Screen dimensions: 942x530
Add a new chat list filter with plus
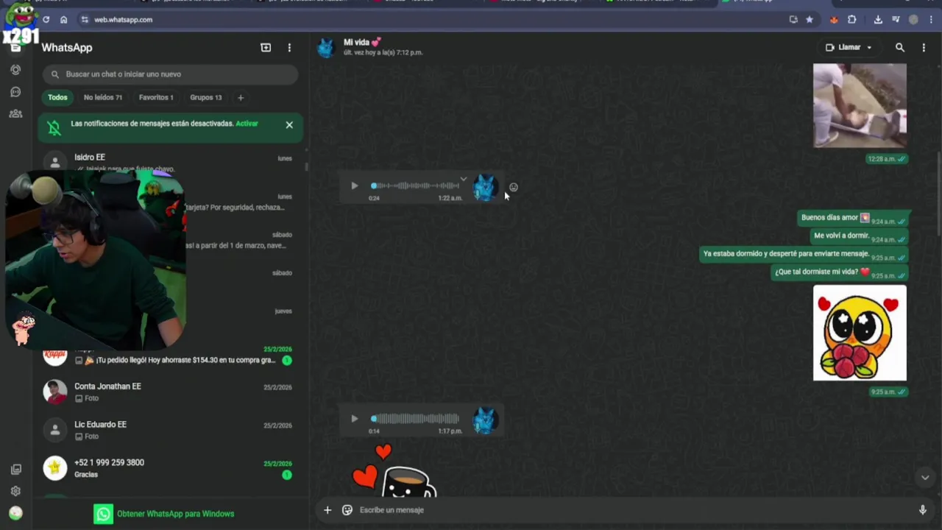click(x=240, y=97)
